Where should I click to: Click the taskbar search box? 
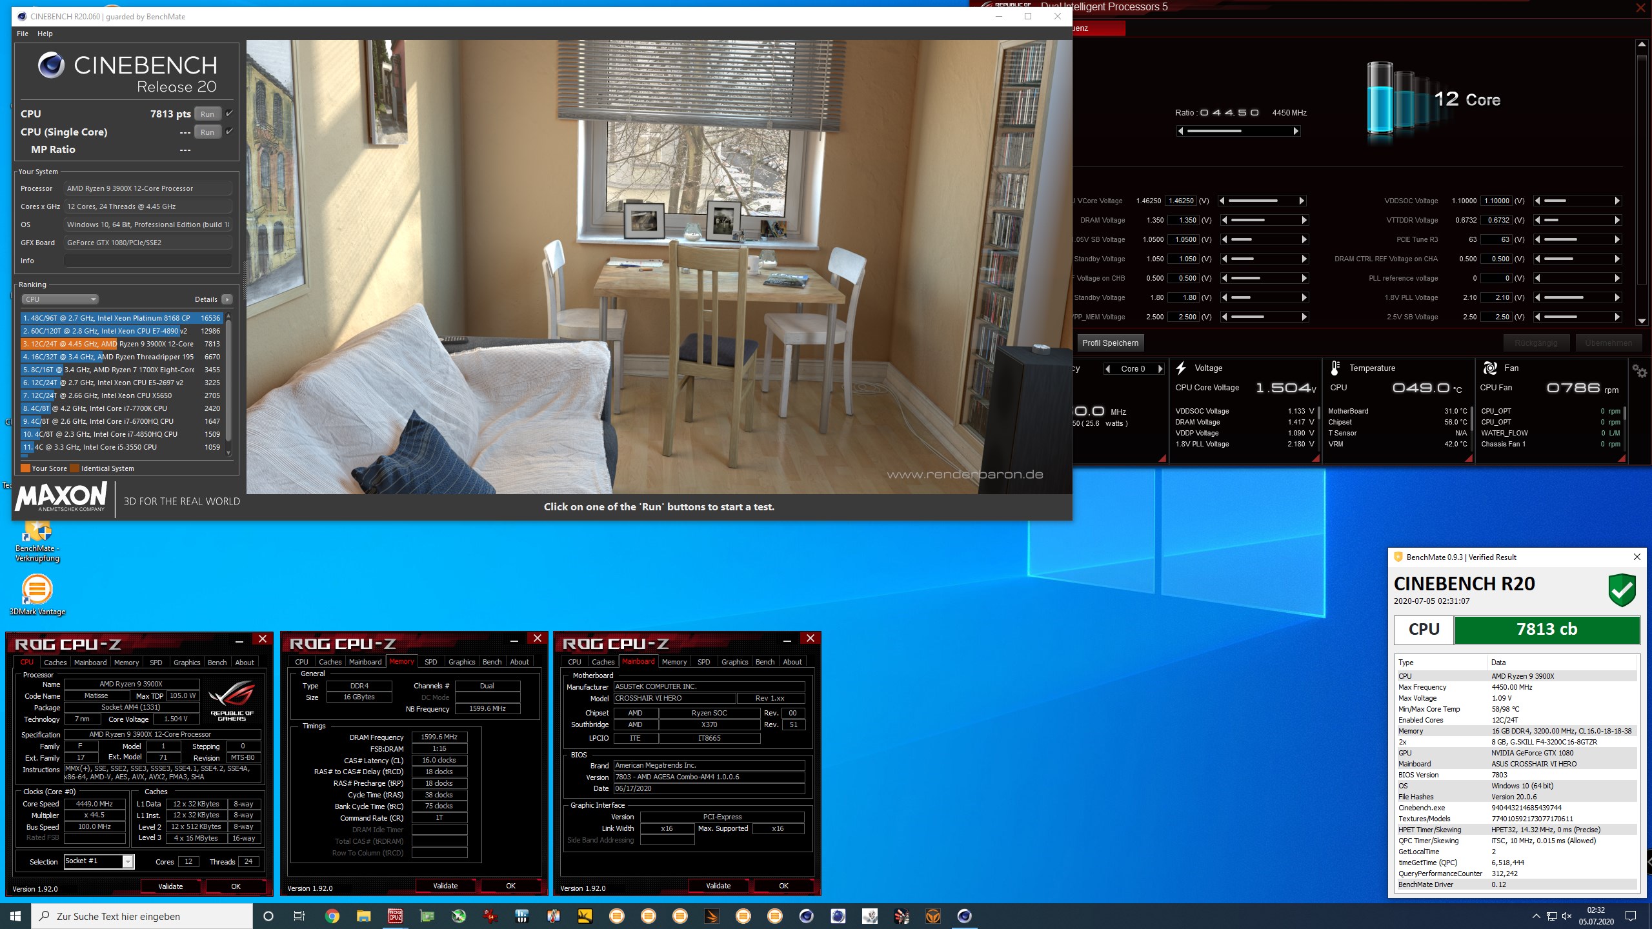[142, 916]
